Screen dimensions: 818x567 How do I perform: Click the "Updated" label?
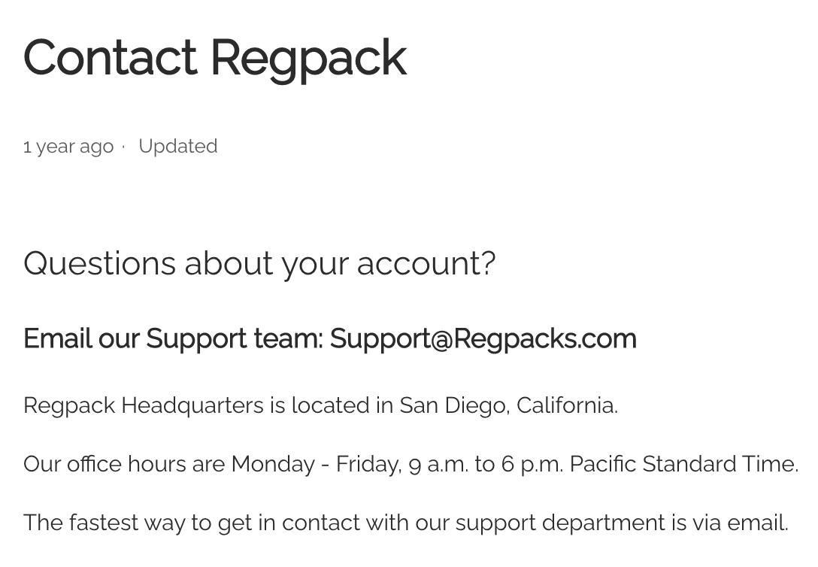pyautogui.click(x=178, y=146)
